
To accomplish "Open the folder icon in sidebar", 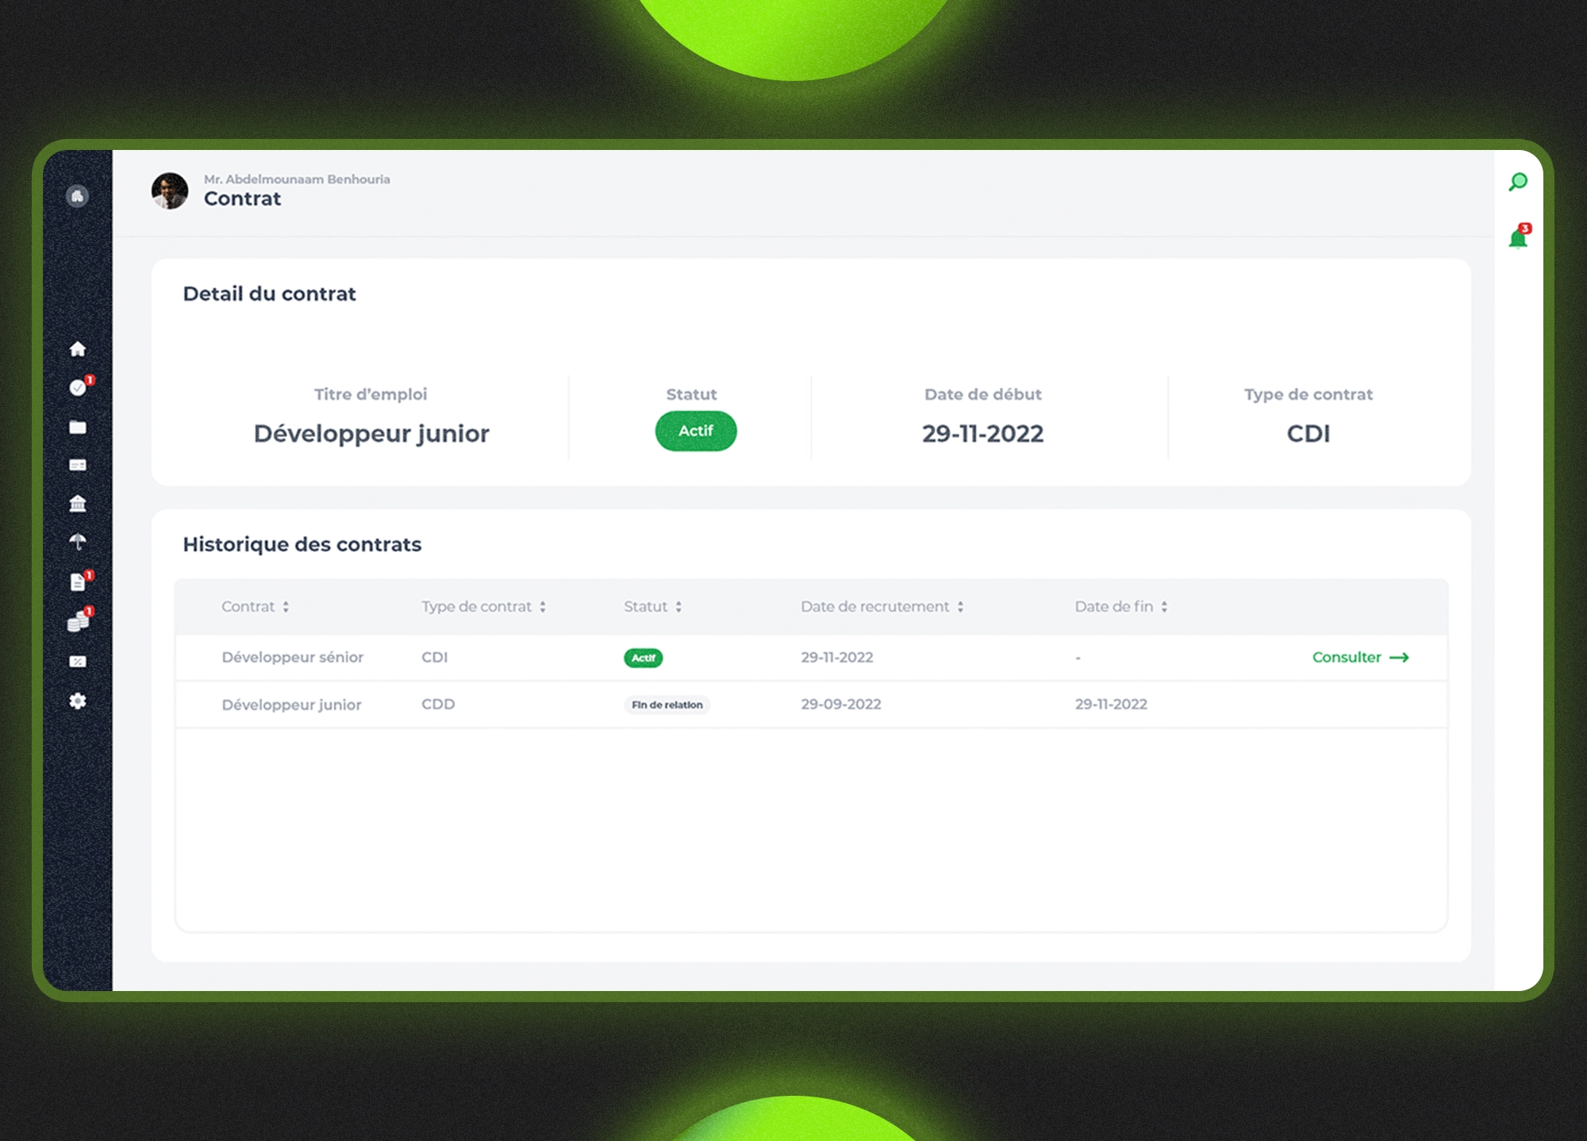I will [78, 427].
